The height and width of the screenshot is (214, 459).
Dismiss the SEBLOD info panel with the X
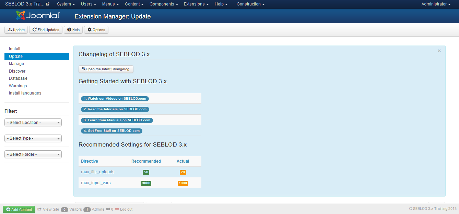439,51
